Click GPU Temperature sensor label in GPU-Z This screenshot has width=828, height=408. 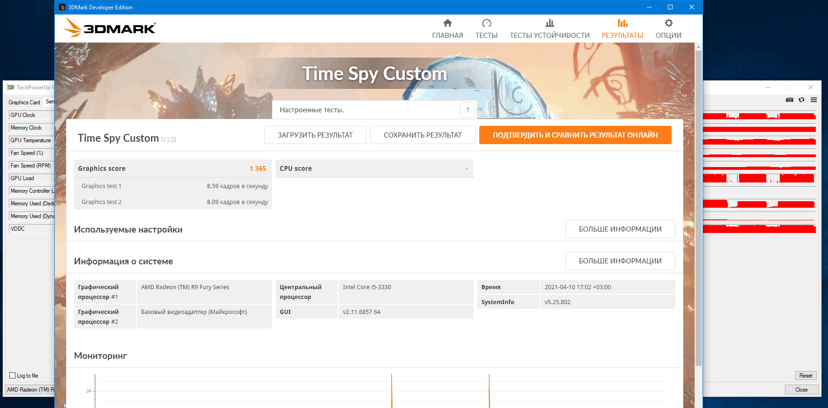click(30, 140)
